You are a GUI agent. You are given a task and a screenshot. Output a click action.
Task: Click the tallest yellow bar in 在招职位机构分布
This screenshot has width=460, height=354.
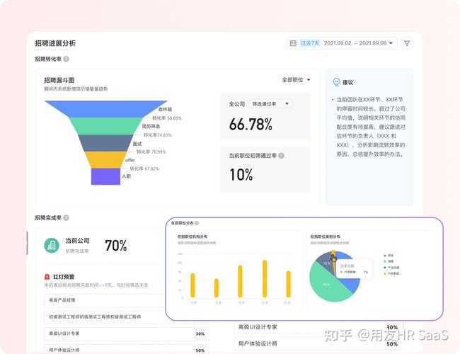tap(265, 278)
